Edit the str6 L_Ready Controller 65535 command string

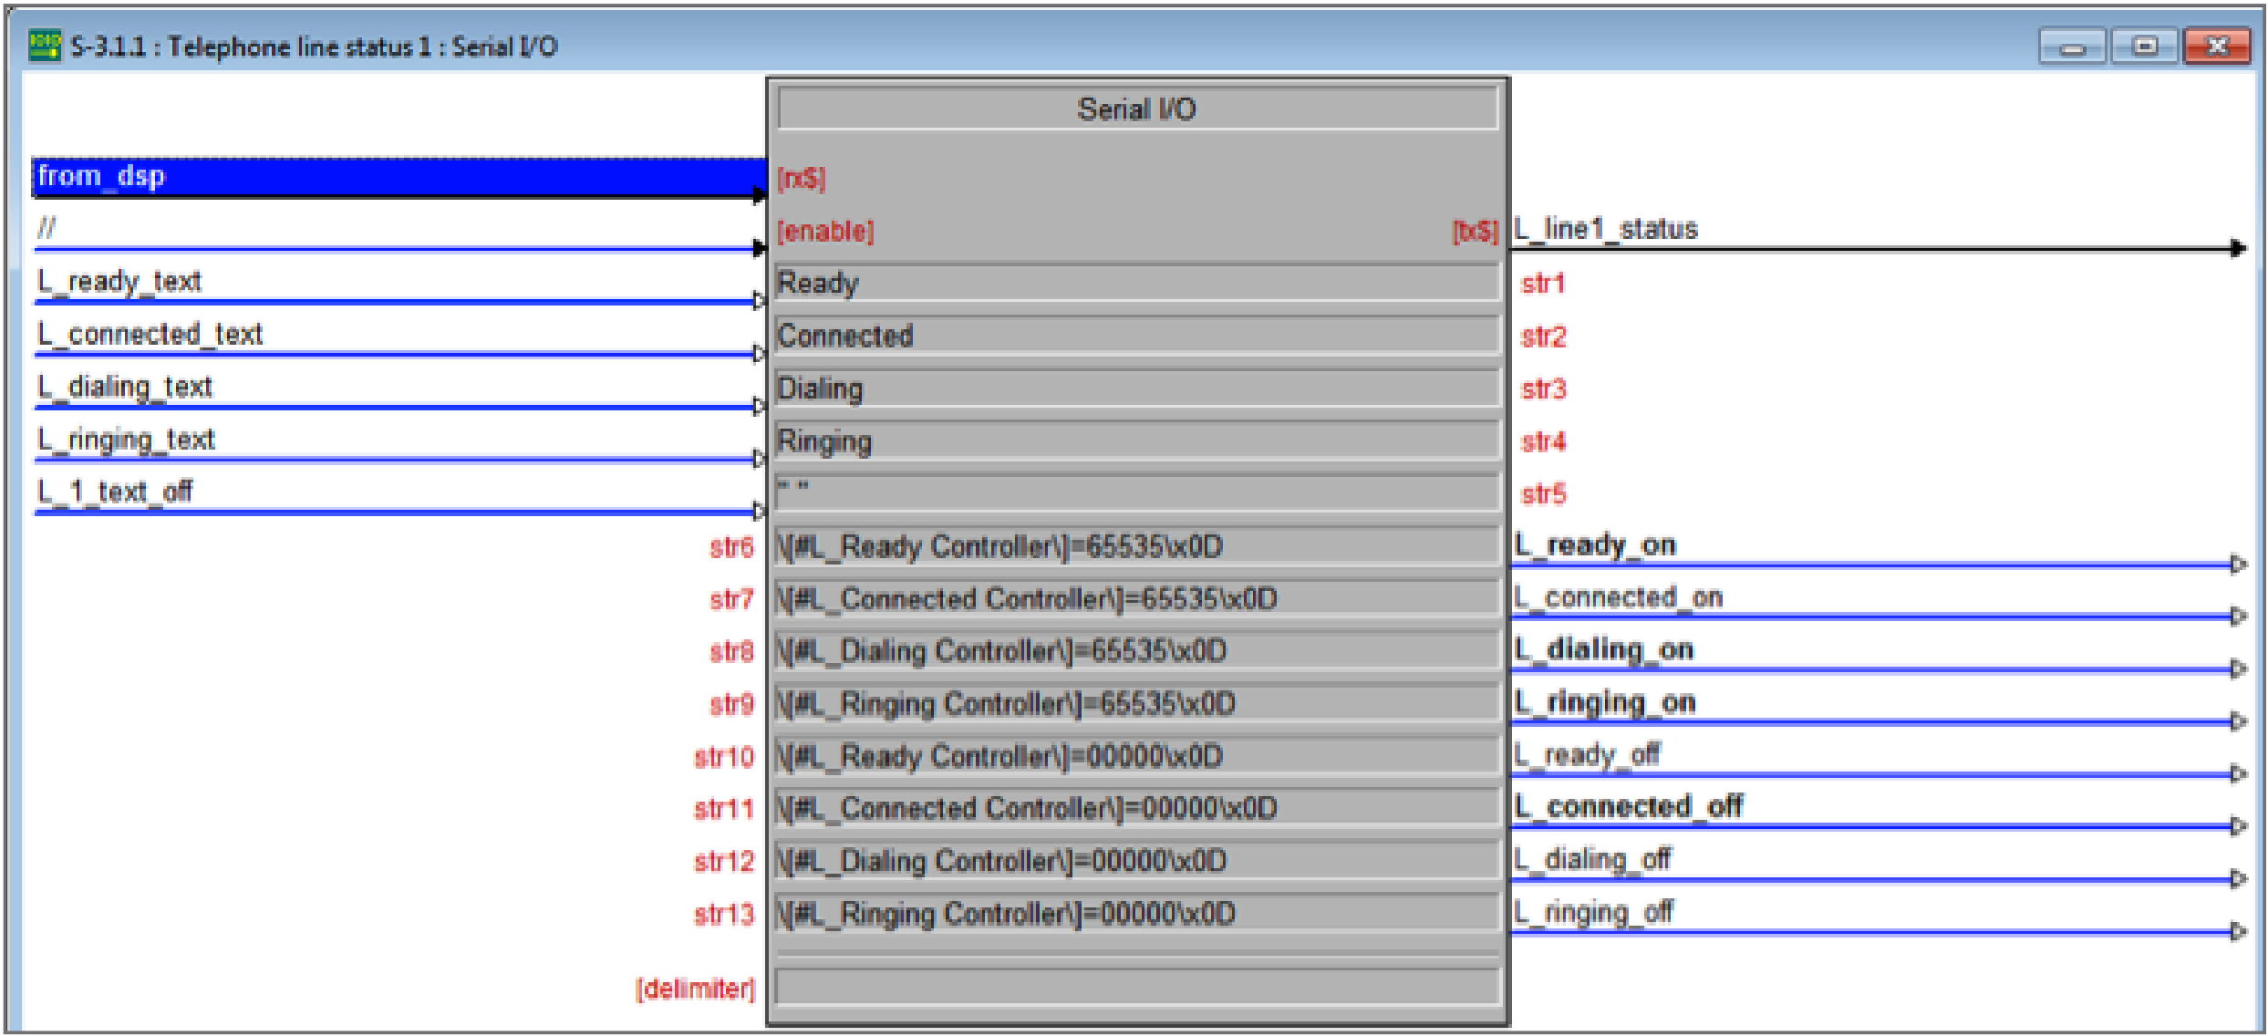pyautogui.click(x=1131, y=546)
